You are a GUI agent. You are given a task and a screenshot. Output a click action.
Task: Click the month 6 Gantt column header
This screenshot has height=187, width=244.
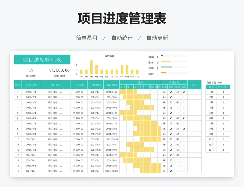coord(138,87)
